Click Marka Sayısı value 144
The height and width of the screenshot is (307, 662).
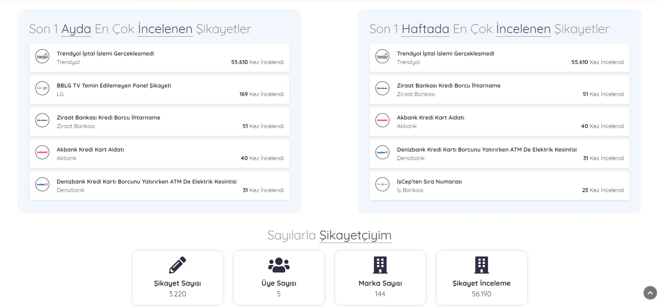(380, 294)
